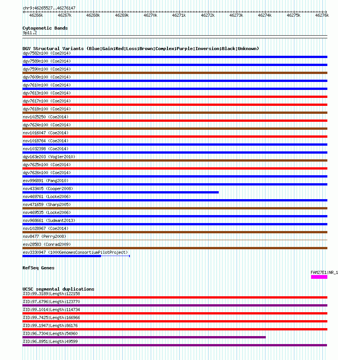This screenshot has height=360, width=338.
Task: Open nsv433405 (Cooper2008) label
Action: pyautogui.click(x=48, y=189)
